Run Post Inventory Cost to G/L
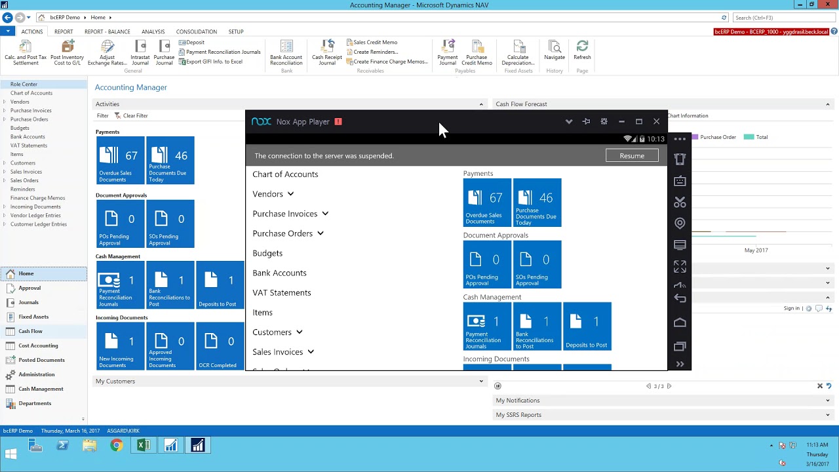Screen dimensions: 839x472 tap(67, 52)
